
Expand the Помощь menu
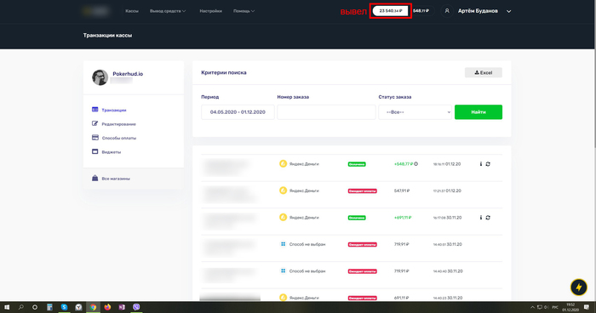[x=244, y=11]
